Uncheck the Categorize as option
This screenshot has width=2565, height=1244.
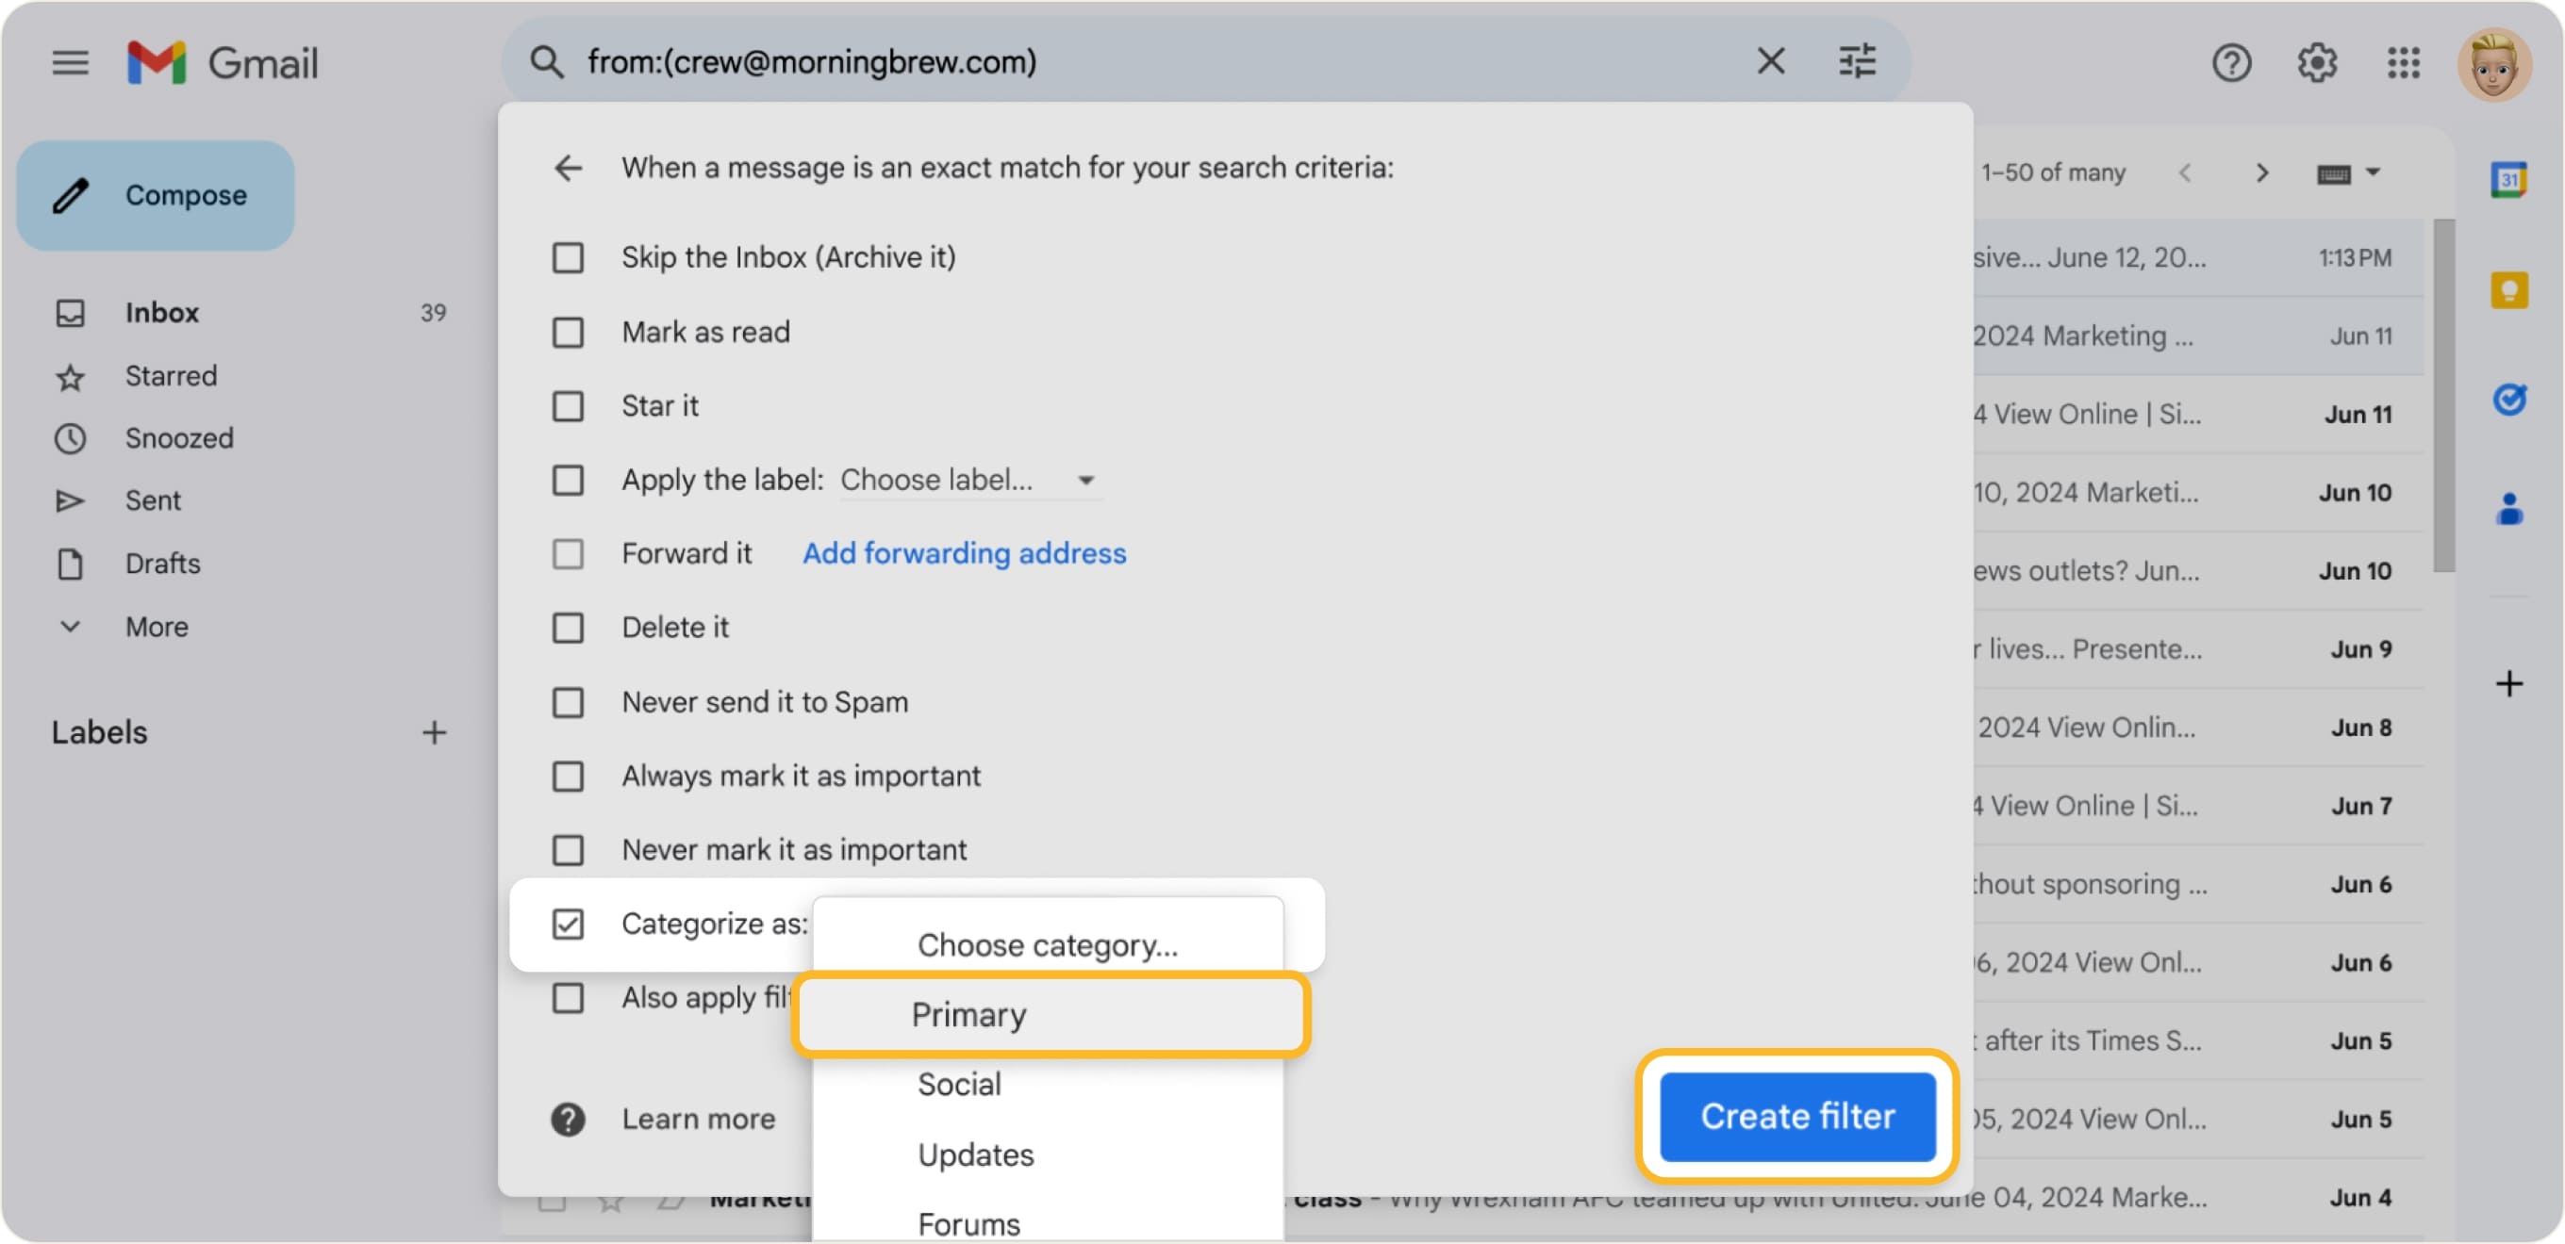pyautogui.click(x=568, y=924)
